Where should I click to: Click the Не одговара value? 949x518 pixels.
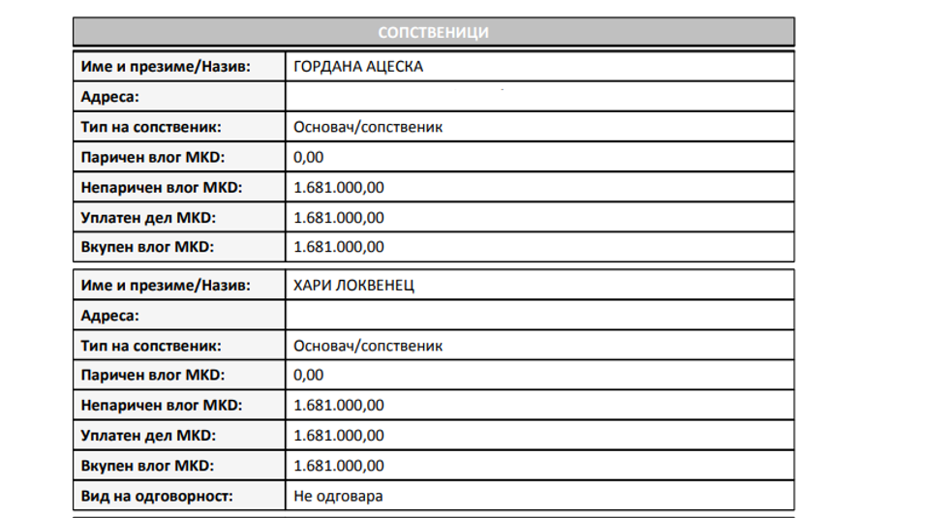click(x=339, y=496)
